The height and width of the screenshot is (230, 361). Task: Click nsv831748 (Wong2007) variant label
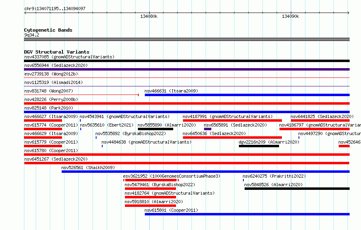coord(49,91)
